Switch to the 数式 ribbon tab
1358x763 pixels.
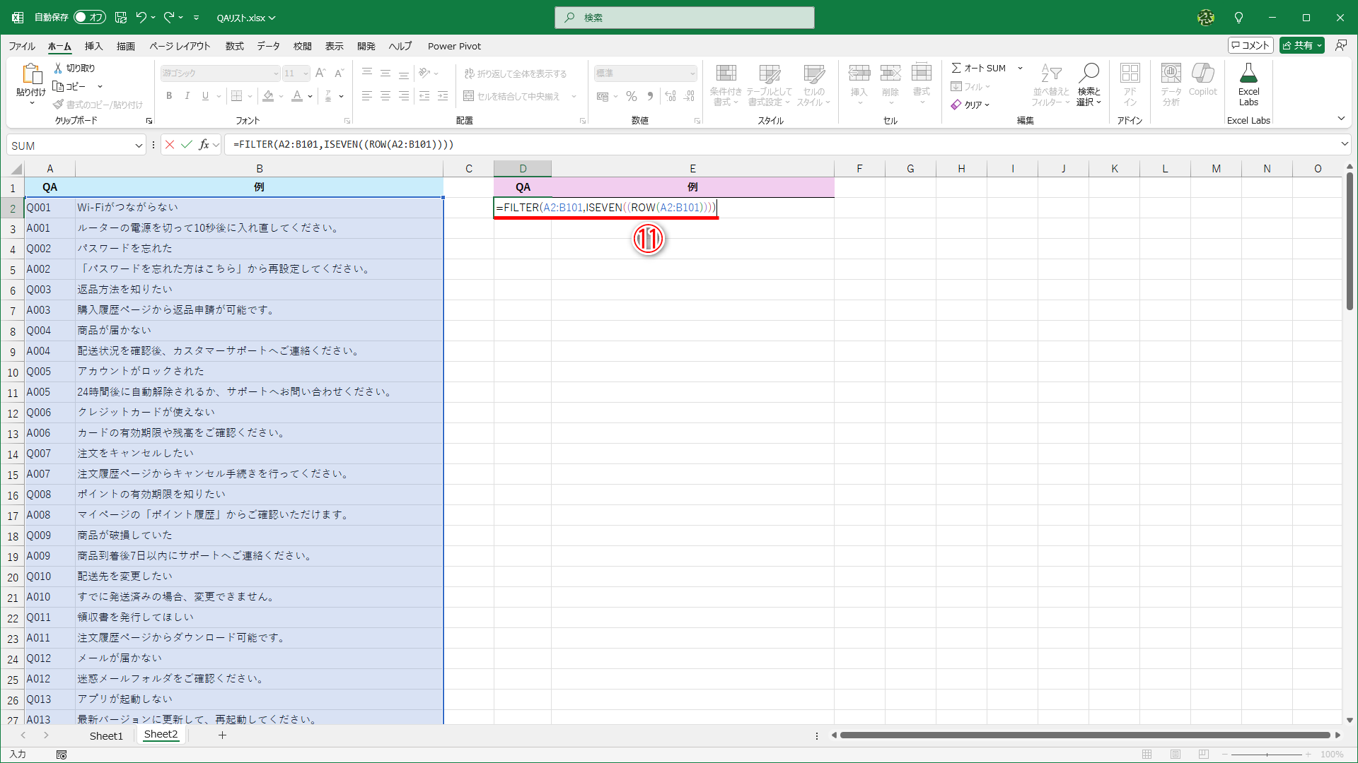[234, 46]
